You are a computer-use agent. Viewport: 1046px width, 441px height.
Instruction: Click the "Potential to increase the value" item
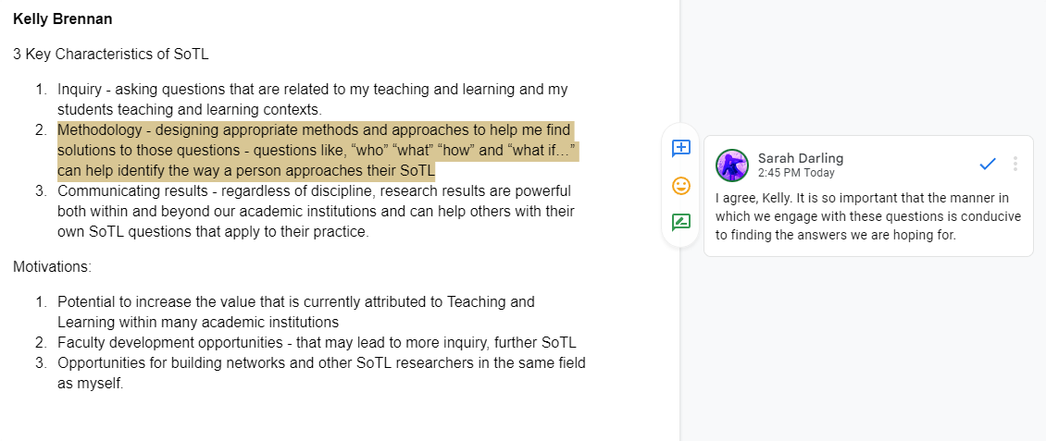296,312
